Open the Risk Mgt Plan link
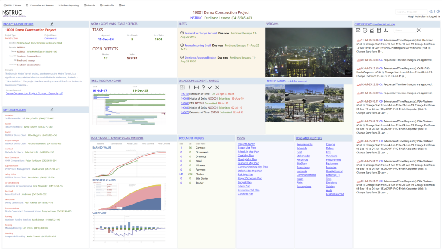Viewport: 442px width, 249px height. tap(245, 174)
